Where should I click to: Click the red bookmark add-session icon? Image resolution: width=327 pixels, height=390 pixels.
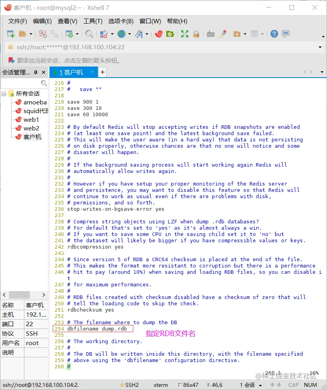click(x=11, y=60)
